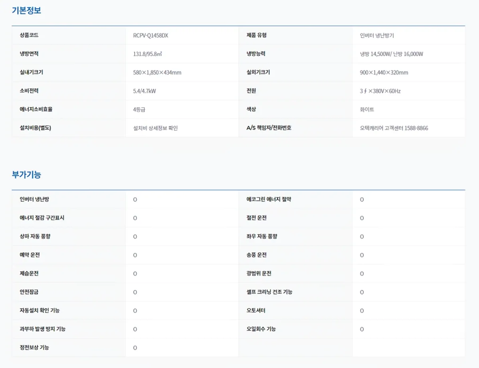Click the 실외기크기 label
This screenshot has width=479, height=368.
coord(258,72)
